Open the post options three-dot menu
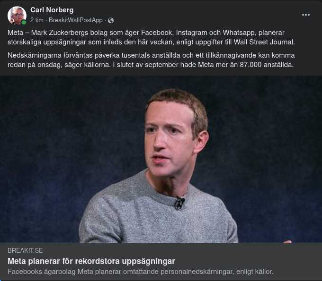Image resolution: width=322 pixels, height=281 pixels. click(x=306, y=15)
